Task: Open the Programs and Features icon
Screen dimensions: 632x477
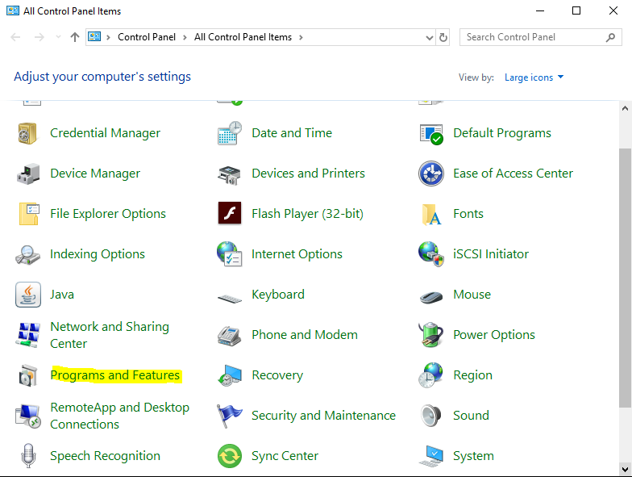Action: 28,375
